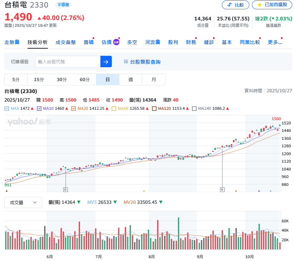Select the 河流圖 tab

click(x=152, y=42)
